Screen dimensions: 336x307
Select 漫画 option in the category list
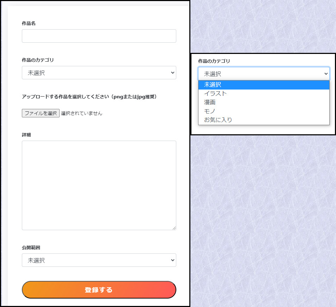[264, 102]
